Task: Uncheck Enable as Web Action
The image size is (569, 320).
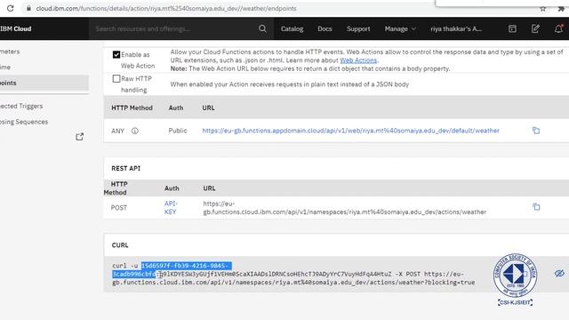Action: click(116, 54)
